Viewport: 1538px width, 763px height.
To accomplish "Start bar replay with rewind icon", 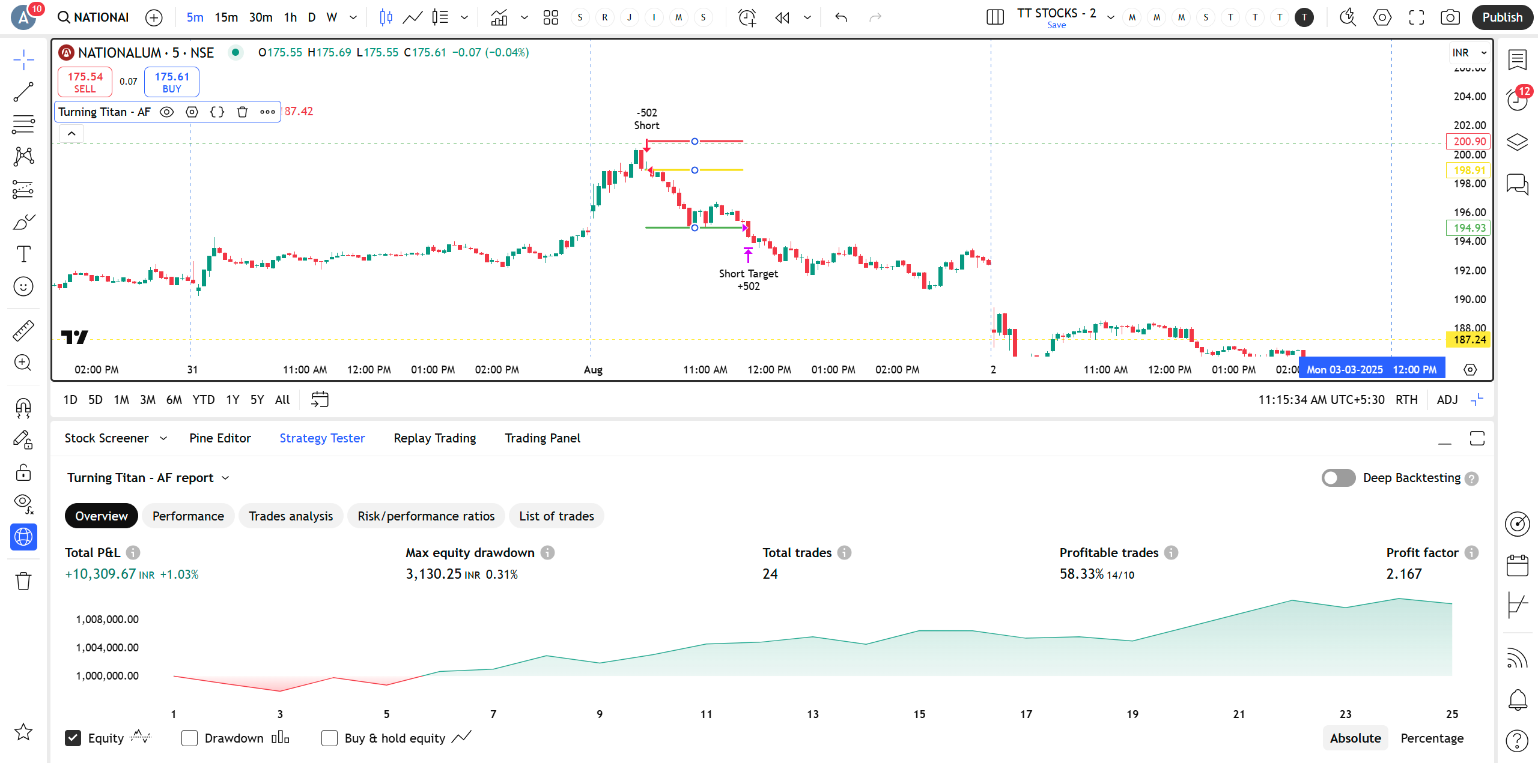I will (782, 17).
